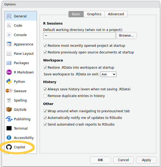Toggle Restore most recently opened project checkbox
The height and width of the screenshot is (167, 161).
coord(45,46)
